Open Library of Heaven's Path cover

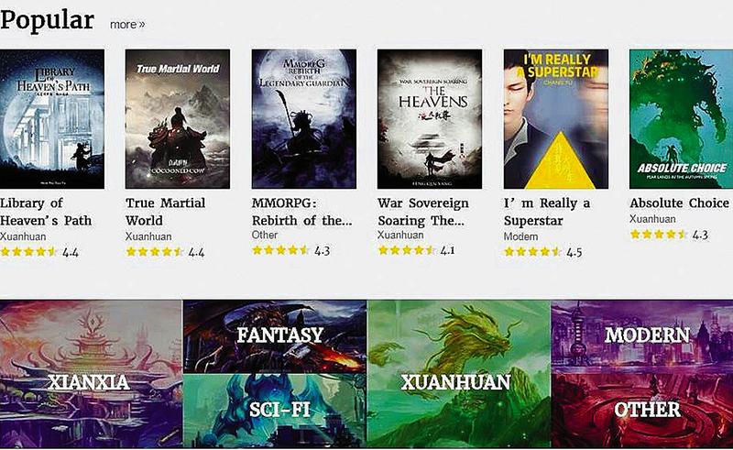point(52,119)
